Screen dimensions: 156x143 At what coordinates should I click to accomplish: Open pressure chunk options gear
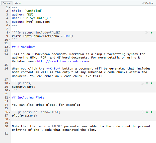(x=142, y=112)
